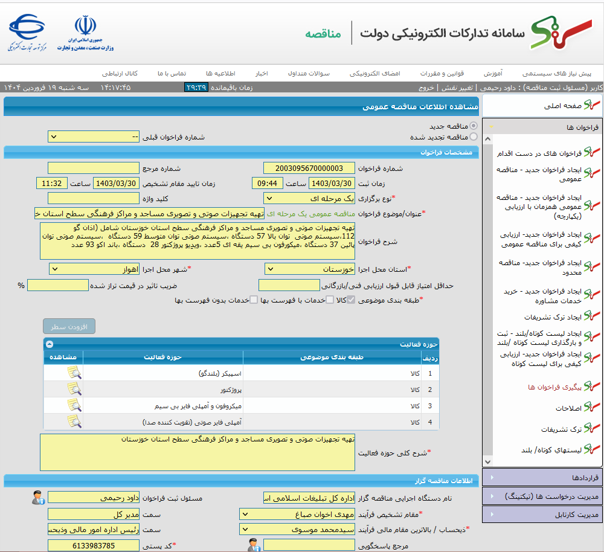This screenshot has height=552, width=604.
Task: Collapse the فراخوان ها sidebar header
Action: click(x=542, y=127)
